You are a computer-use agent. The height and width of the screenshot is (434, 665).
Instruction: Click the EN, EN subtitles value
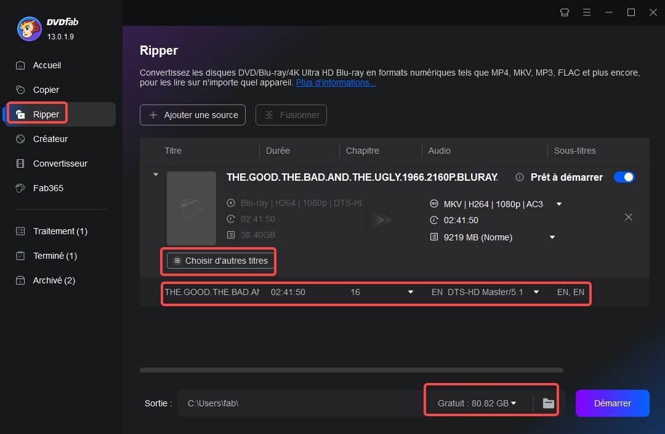click(x=570, y=292)
